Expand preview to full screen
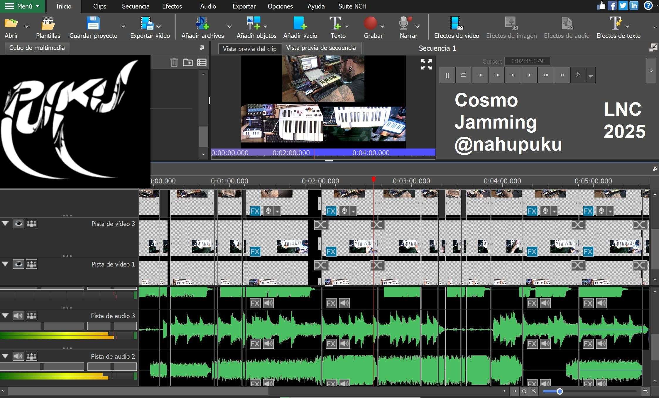Image resolution: width=659 pixels, height=398 pixels. [x=426, y=64]
